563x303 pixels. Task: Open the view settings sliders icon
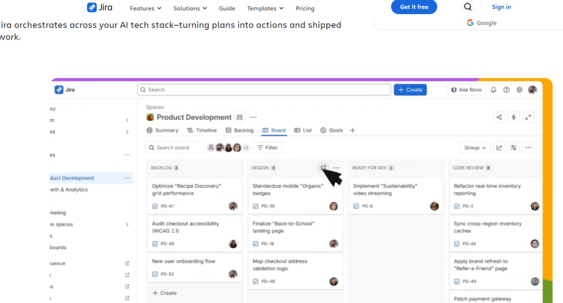[514, 148]
